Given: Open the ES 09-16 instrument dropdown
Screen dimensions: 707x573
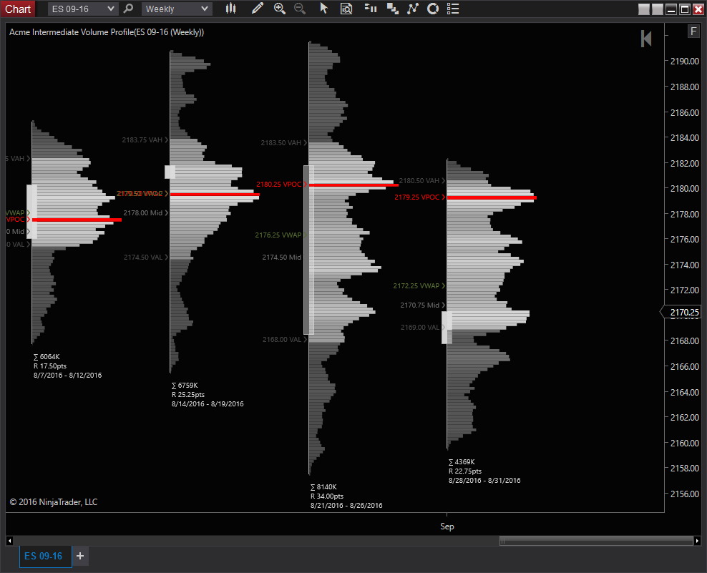Looking at the screenshot, I should (83, 9).
